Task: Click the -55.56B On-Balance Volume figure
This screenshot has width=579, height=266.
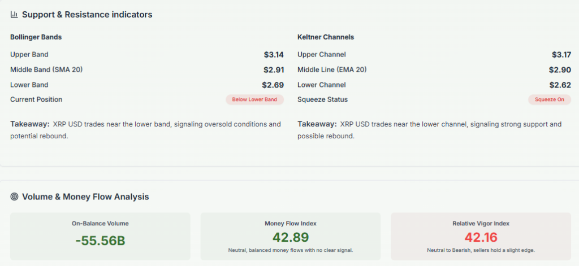Action: tap(100, 241)
